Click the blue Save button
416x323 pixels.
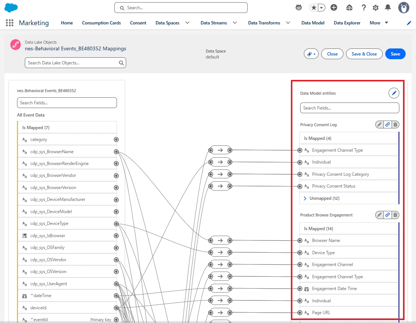pyautogui.click(x=395, y=54)
